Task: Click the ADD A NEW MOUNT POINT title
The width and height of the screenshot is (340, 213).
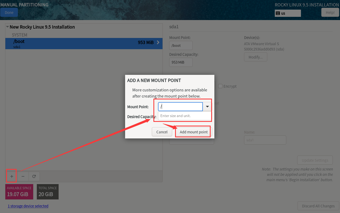Action: coord(154,80)
